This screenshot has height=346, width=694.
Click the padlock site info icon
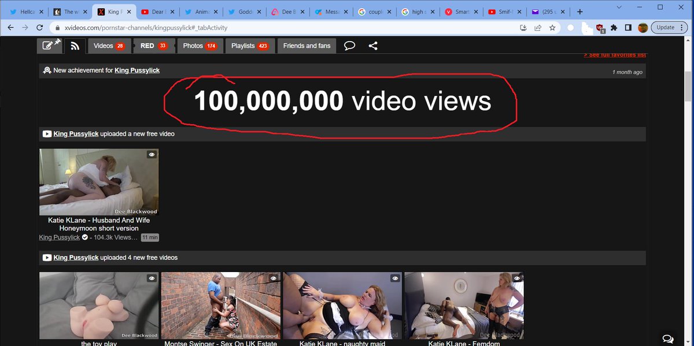click(x=56, y=27)
